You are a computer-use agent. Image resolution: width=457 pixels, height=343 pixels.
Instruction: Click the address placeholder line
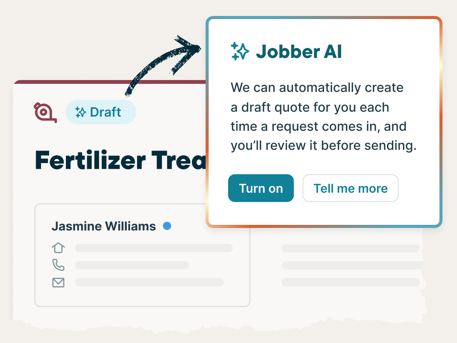(153, 248)
